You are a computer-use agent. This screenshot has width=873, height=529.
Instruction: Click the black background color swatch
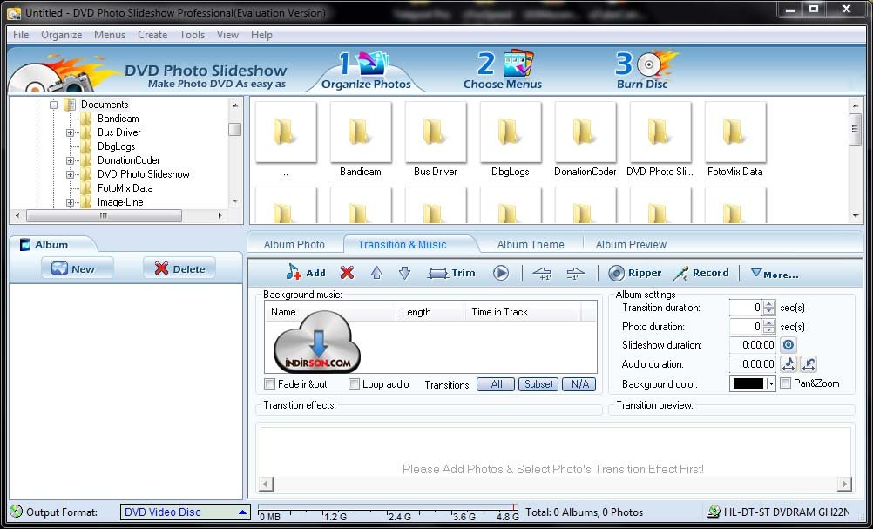click(748, 383)
